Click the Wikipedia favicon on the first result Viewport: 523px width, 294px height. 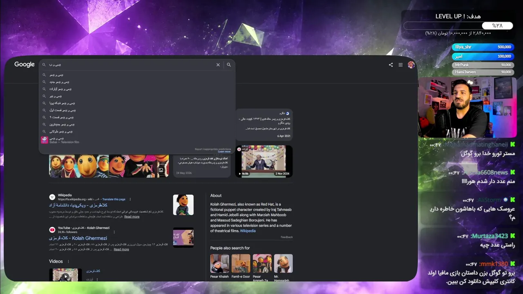coord(52,197)
